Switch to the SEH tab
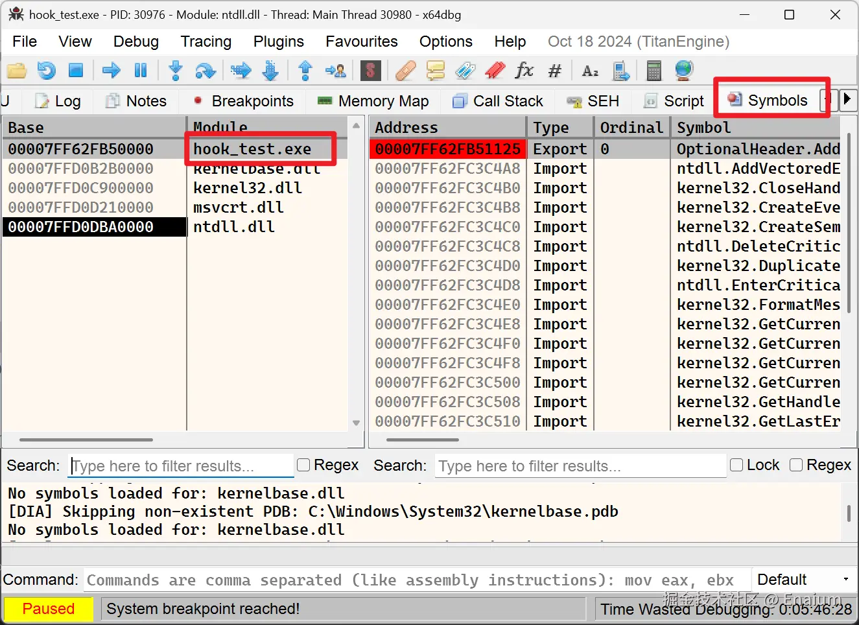The height and width of the screenshot is (625, 859). [x=593, y=101]
